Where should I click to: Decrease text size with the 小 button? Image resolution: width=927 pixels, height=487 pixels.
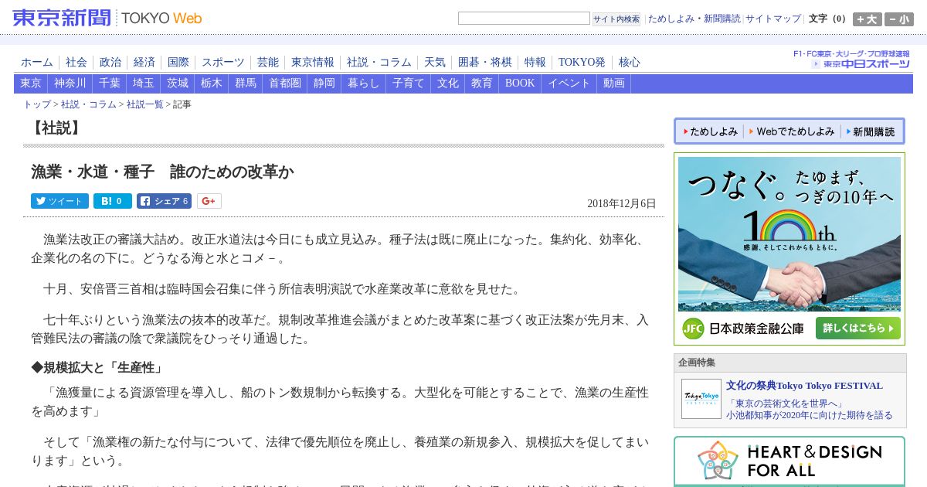pos(899,19)
